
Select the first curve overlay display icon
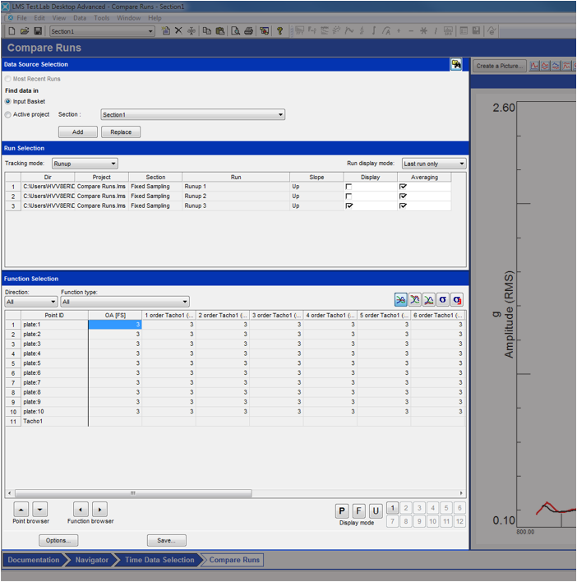401,300
